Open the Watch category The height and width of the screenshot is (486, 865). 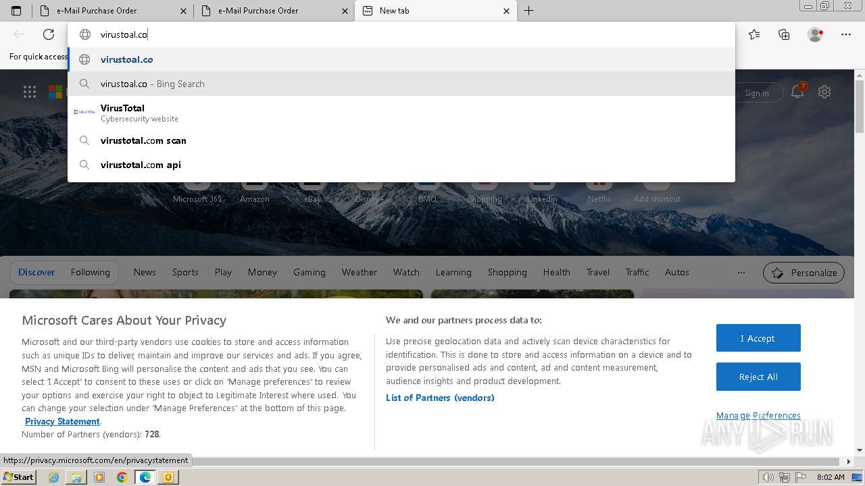(x=406, y=272)
